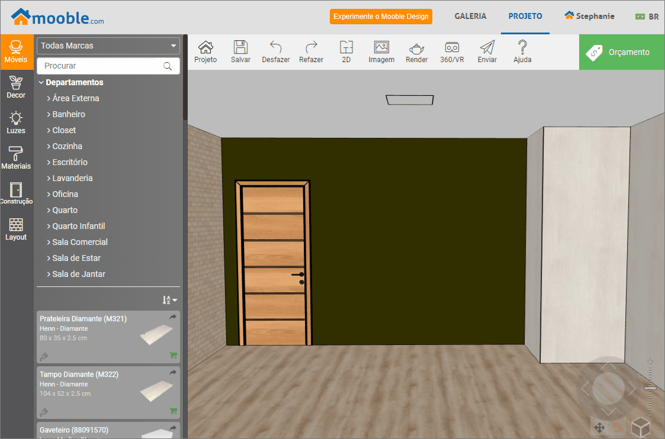
Task: Go to the PROJETO tab
Action: coord(525,16)
